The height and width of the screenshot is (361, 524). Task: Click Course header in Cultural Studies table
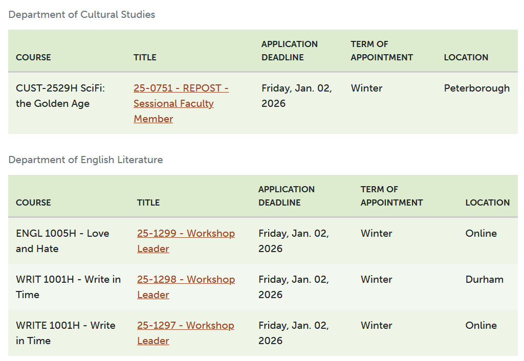click(x=33, y=57)
